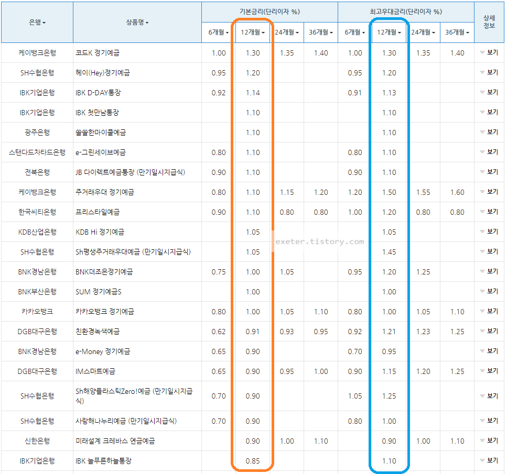507x474 pixels.
Task: Open 보기 details for 코드K 정기예금
Action: pos(489,52)
